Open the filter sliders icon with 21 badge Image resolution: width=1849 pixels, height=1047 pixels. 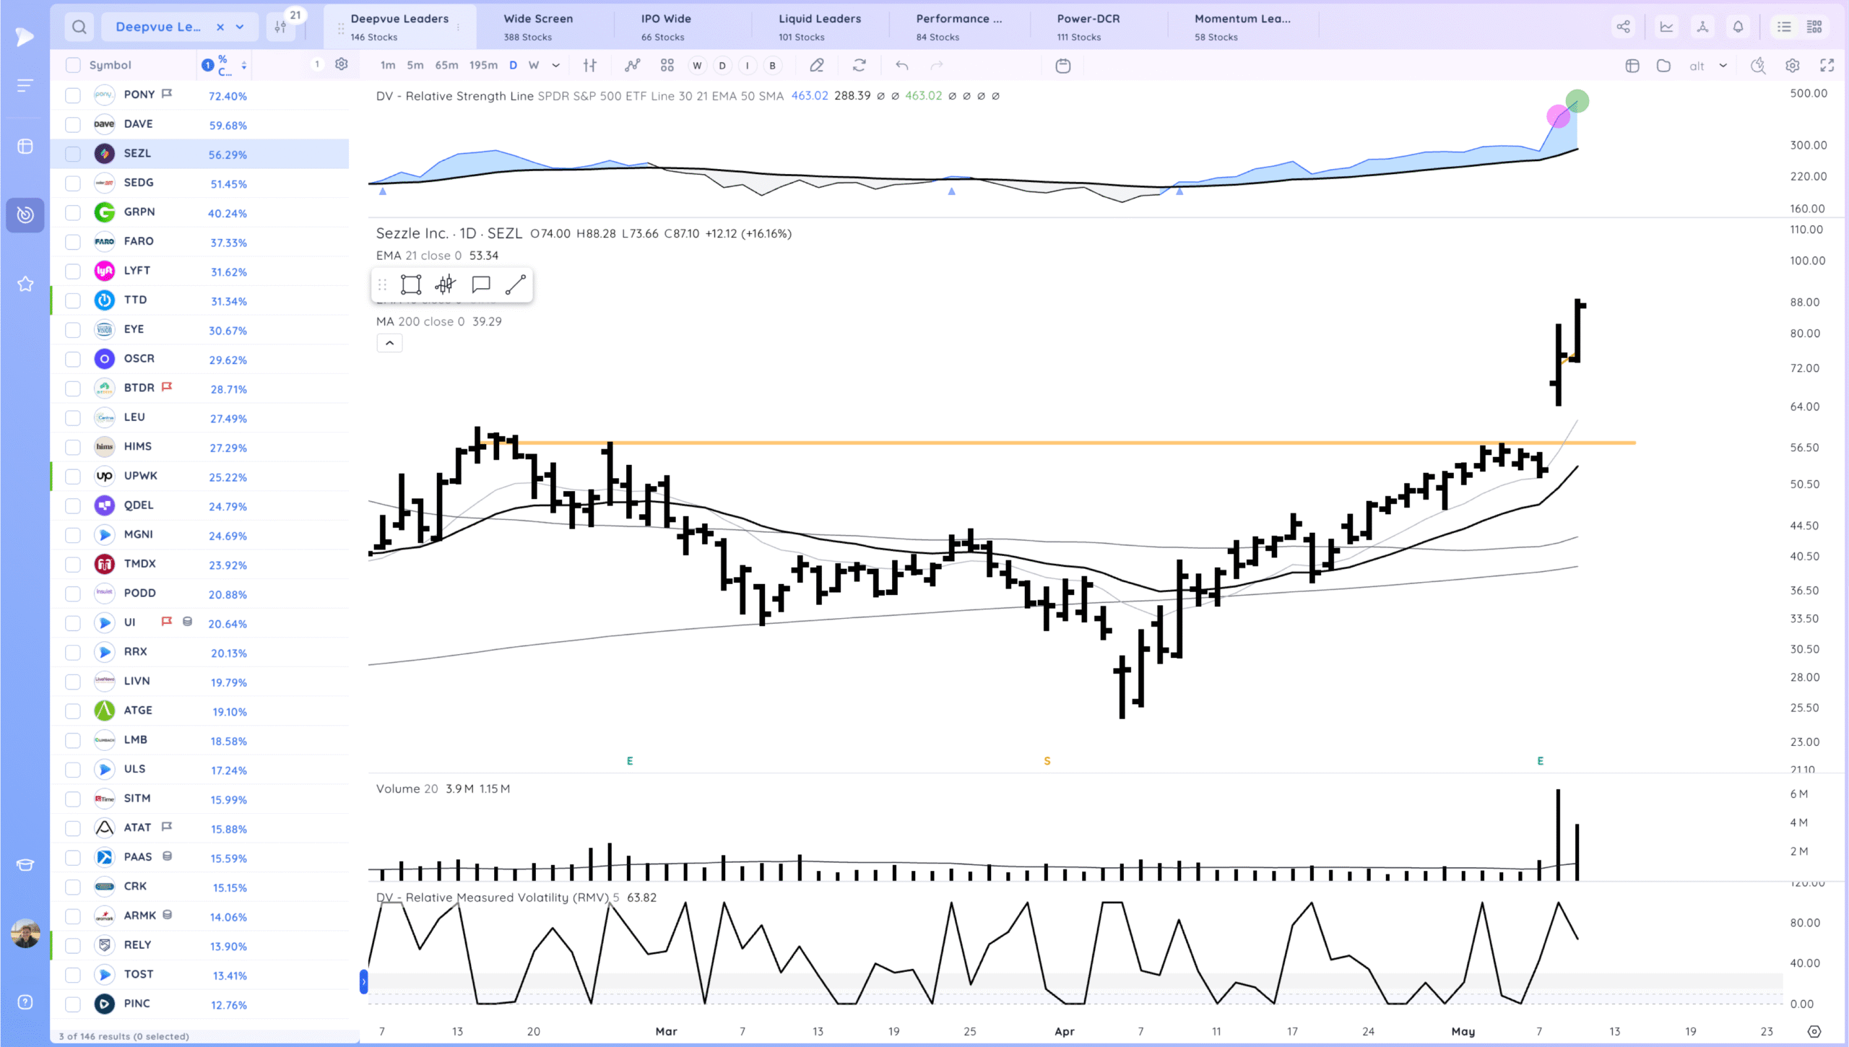(281, 27)
